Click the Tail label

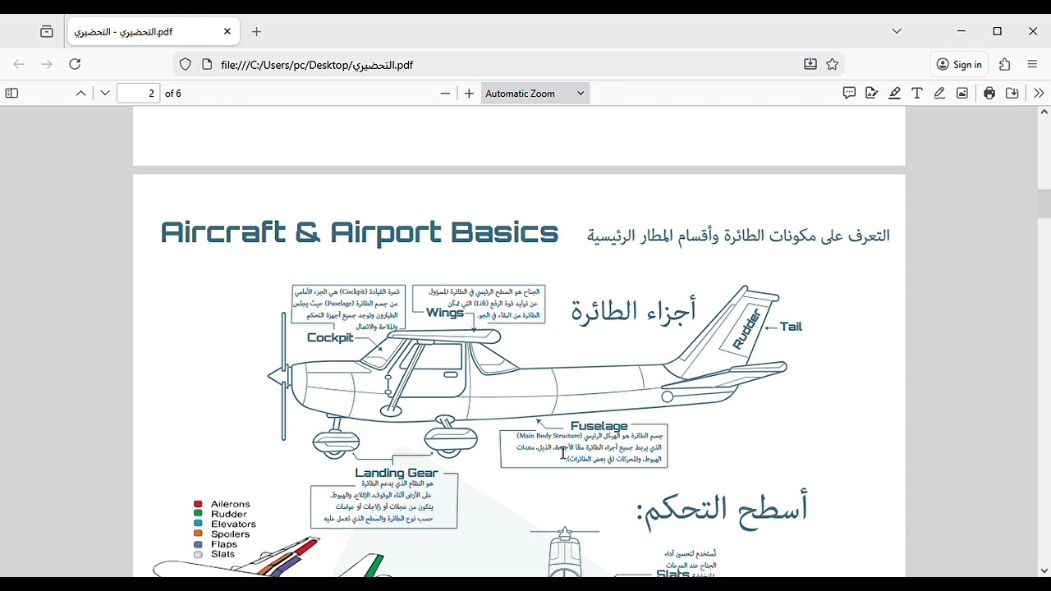[792, 327]
